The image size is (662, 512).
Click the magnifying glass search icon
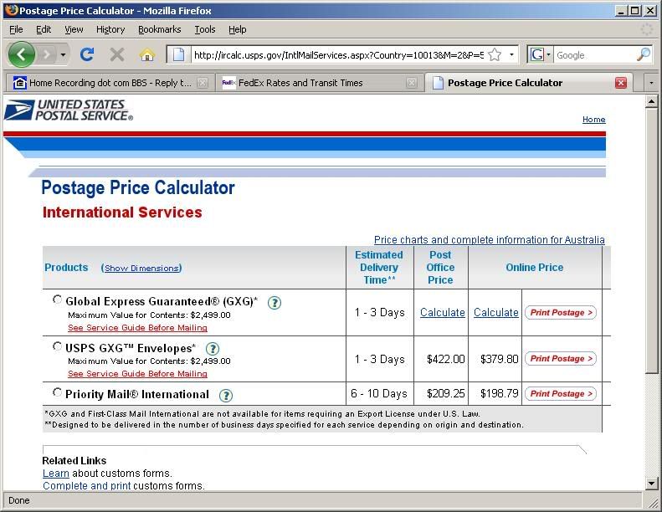(x=643, y=54)
